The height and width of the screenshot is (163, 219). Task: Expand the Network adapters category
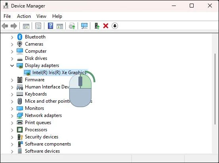(x=12, y=116)
